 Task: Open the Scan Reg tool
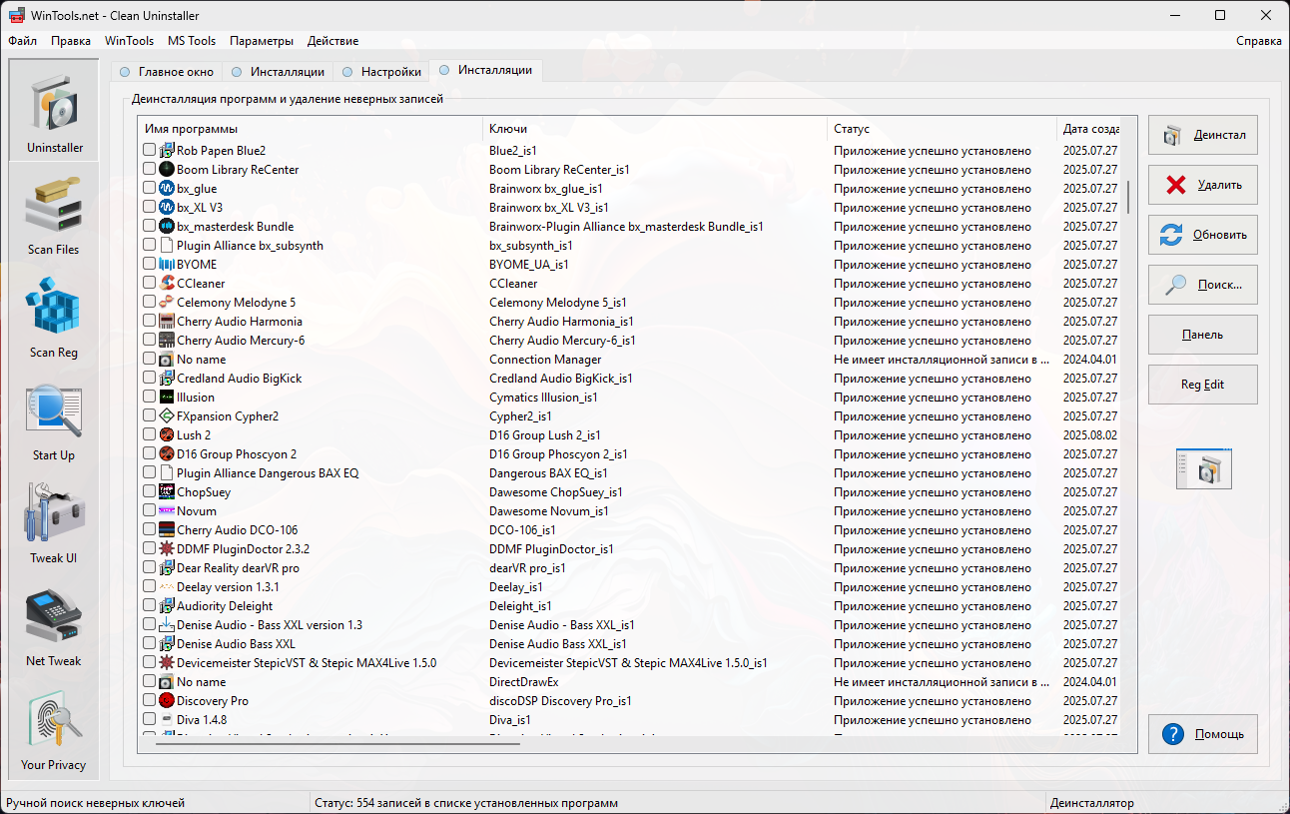54,317
